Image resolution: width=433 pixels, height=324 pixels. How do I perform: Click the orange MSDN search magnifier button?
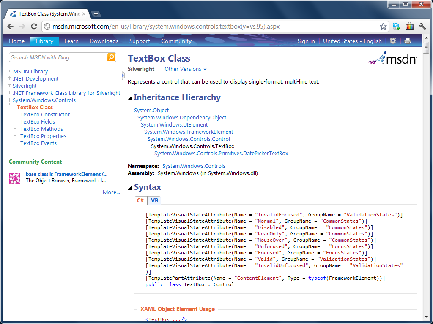tap(111, 57)
